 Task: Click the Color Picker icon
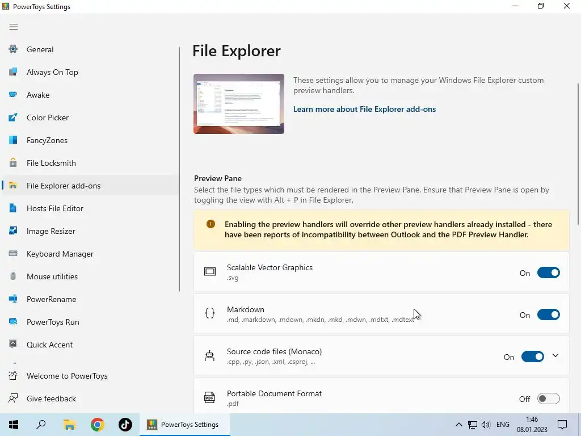(x=13, y=117)
